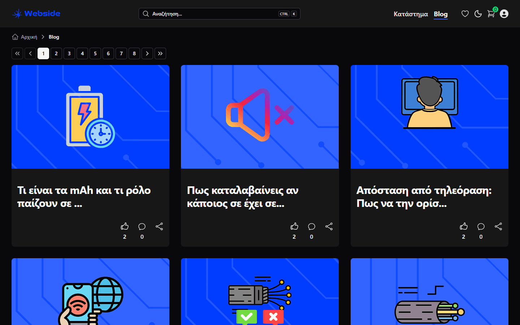Open comments on 'Πως καταλαβαίνεις' article
The image size is (520, 325).
[x=312, y=226]
